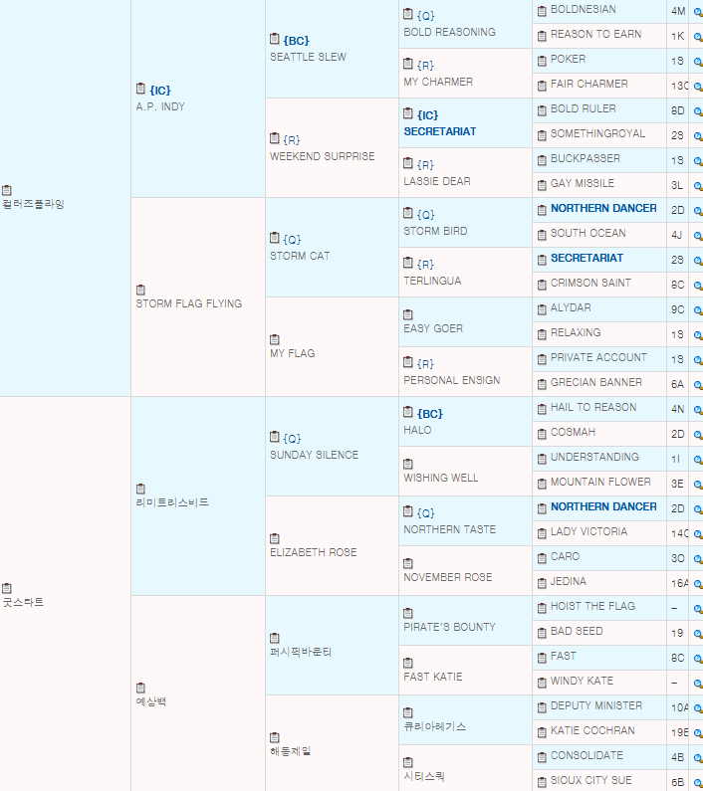Image resolution: width=703 pixels, height=791 pixels.
Task: Click {Q} tag above STORM CAT
Action: tap(292, 239)
